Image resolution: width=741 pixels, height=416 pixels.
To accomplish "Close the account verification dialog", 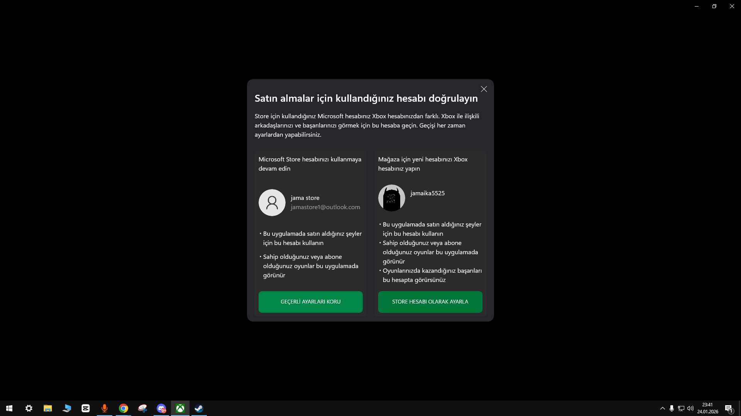I will 484,89.
